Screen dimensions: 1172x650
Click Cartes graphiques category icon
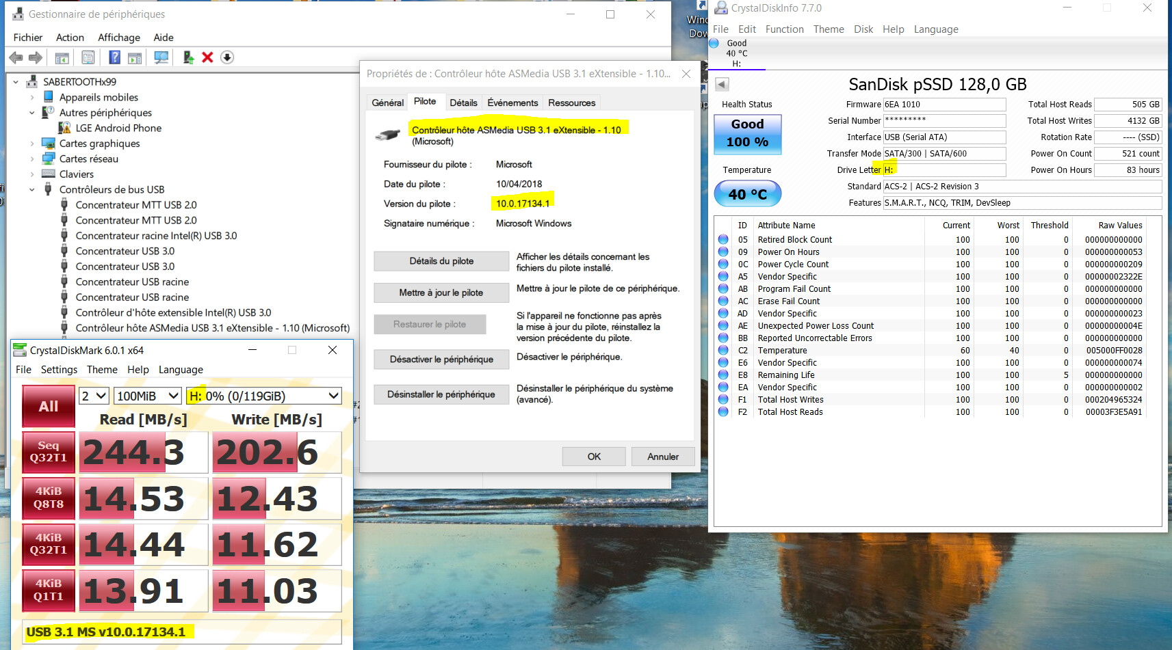tap(49, 144)
